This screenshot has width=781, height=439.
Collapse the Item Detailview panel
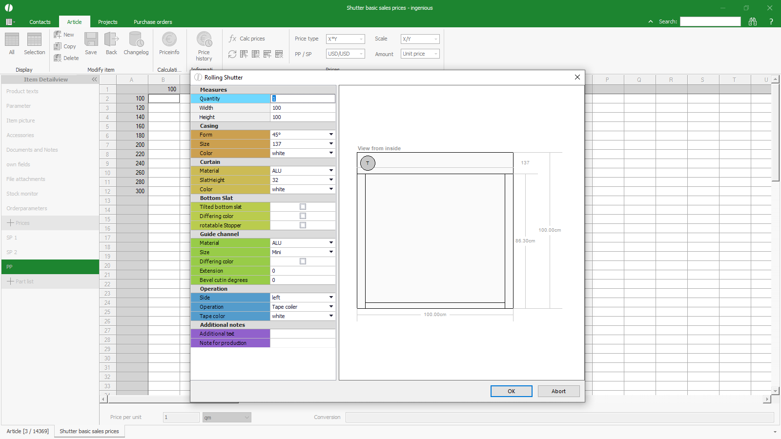(94, 80)
